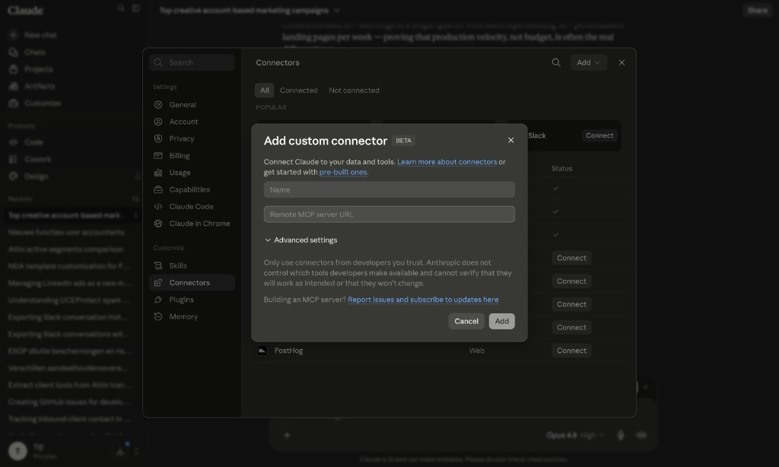Open Usage settings
The image size is (779, 467).
[192, 173]
